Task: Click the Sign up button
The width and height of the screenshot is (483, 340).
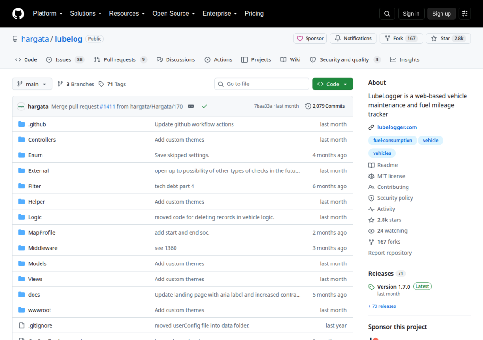Action: click(x=441, y=14)
